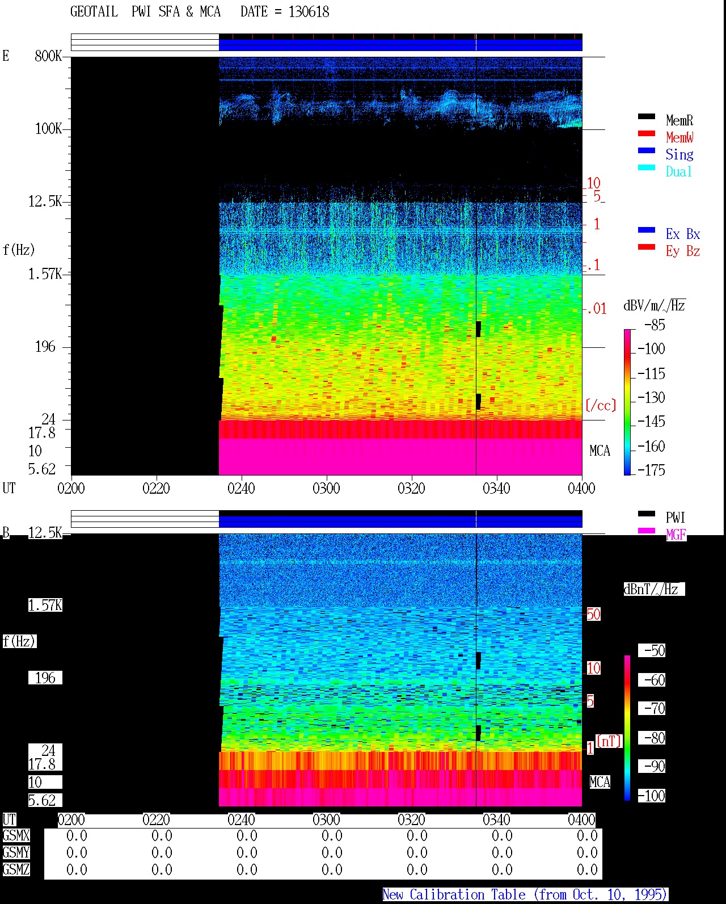Click the GEOTAIL PWI SFA & MCA title
Image resolution: width=726 pixels, height=904 pixels.
[x=145, y=12]
